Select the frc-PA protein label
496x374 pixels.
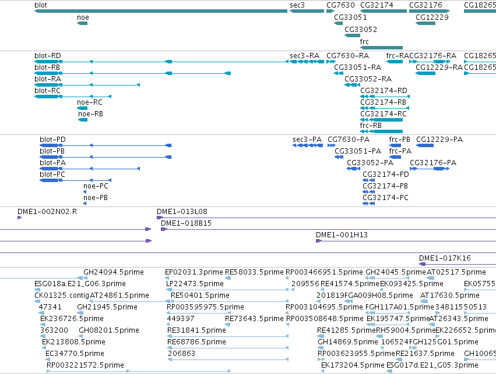click(x=400, y=151)
